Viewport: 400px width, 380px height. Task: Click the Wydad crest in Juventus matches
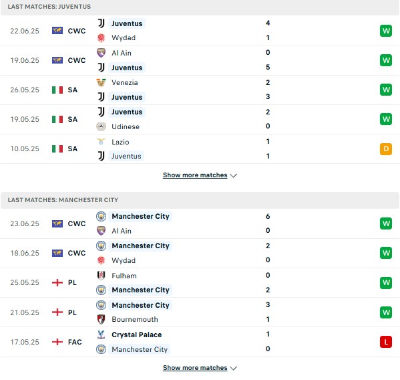point(101,37)
